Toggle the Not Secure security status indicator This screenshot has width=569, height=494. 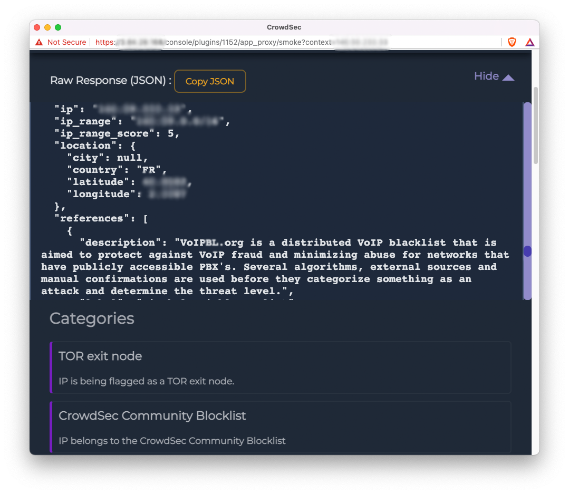click(x=66, y=42)
